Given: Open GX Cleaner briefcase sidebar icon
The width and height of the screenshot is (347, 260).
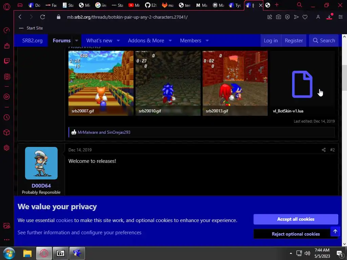Looking at the screenshot, I should coord(7,46).
